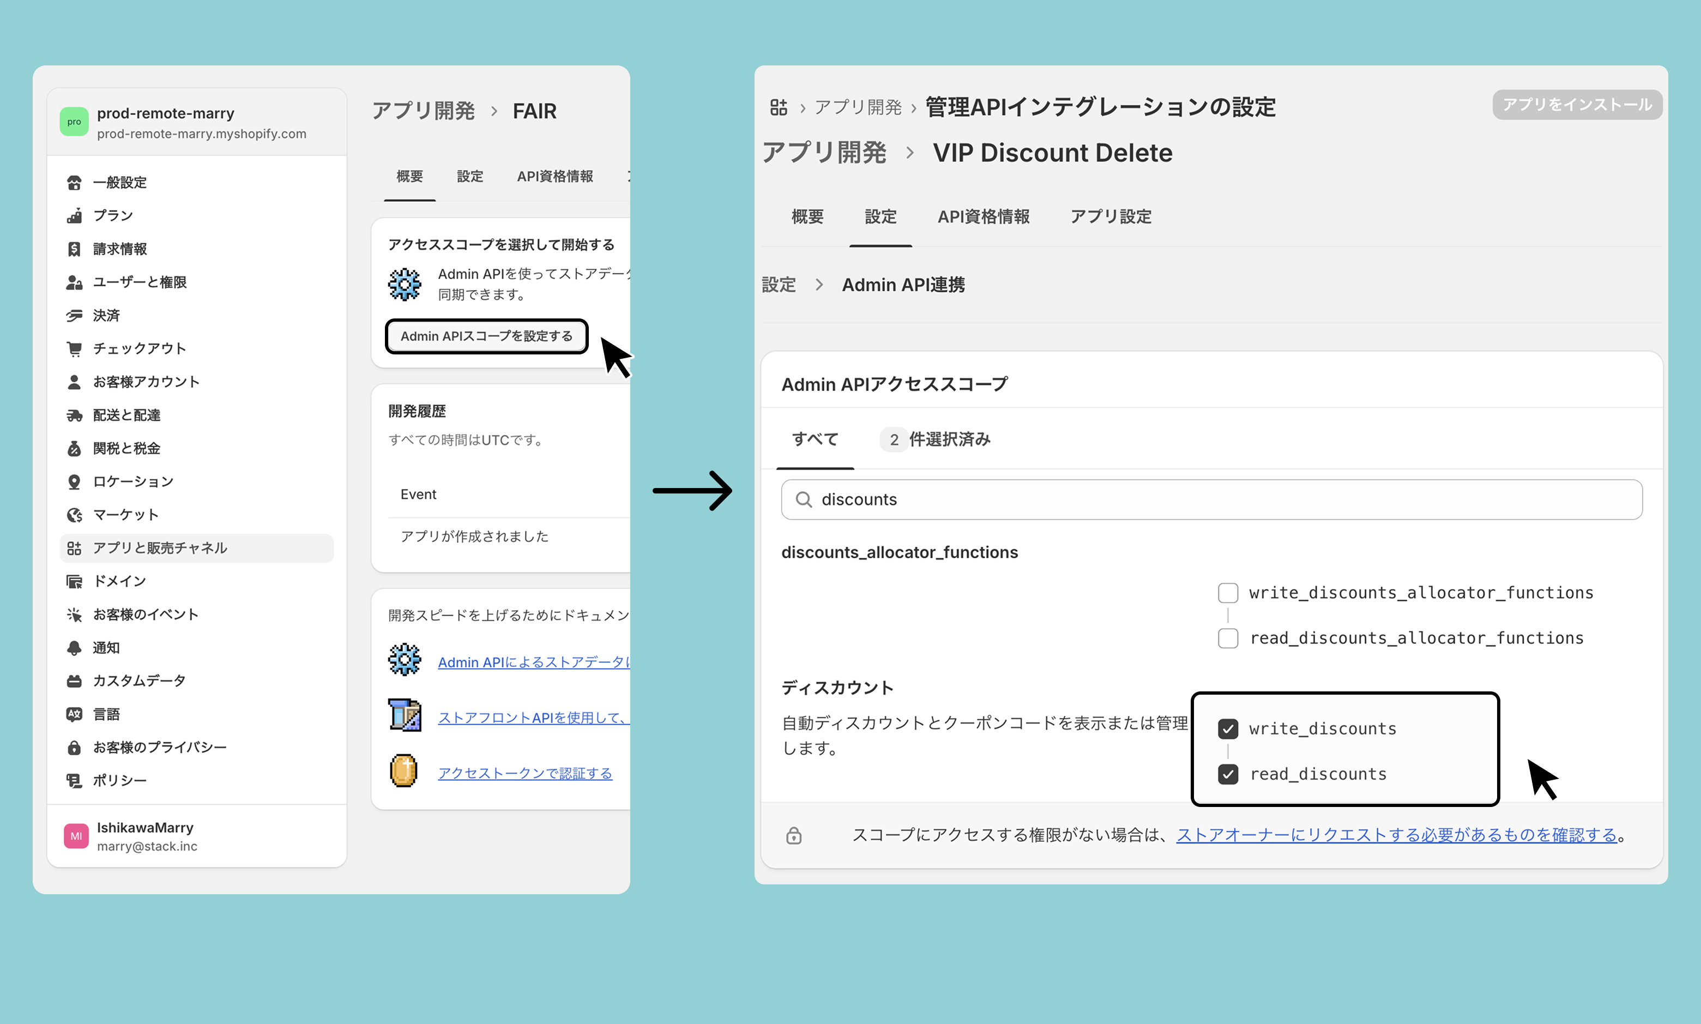Show the 2 件選択済み tab
Viewport: 1701px width, 1024px height.
click(934, 439)
